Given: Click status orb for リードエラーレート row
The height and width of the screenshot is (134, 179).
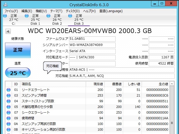Looking at the screenshot, I should [x=9, y=90].
